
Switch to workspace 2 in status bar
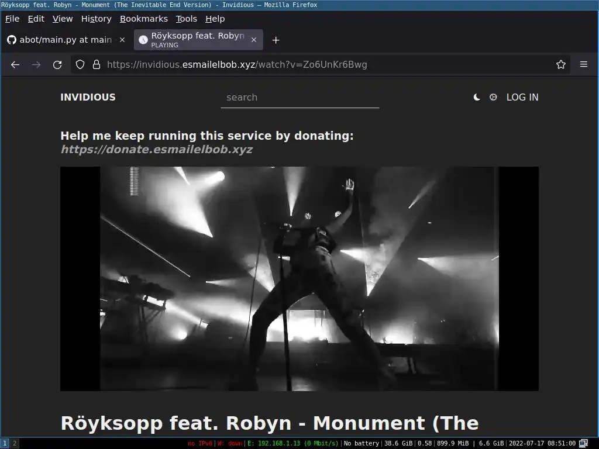(x=15, y=443)
